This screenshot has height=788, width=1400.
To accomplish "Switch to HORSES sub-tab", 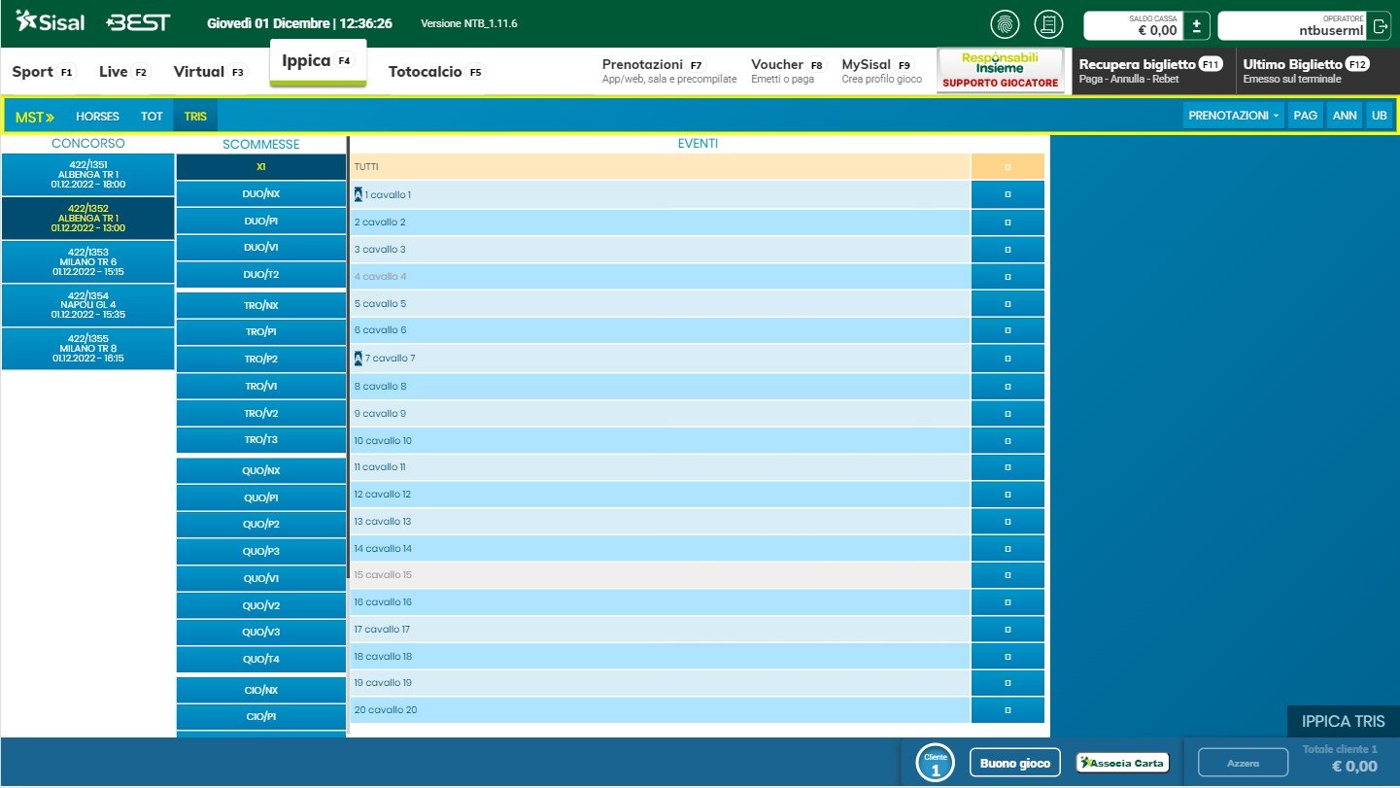I will (97, 117).
